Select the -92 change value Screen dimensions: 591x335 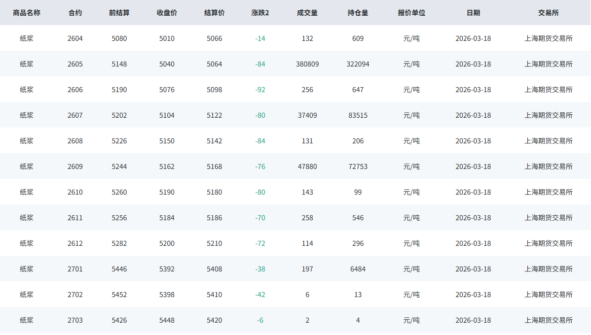point(260,90)
